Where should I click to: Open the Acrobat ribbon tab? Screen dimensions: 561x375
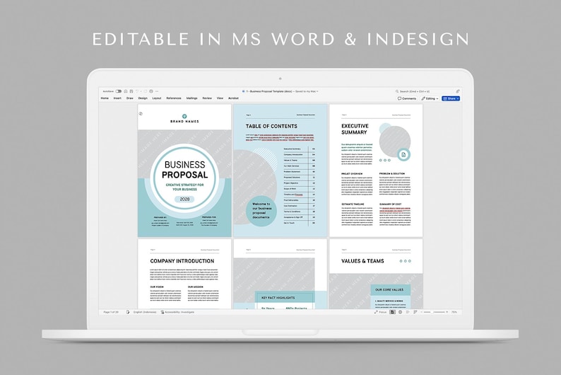[x=233, y=98]
